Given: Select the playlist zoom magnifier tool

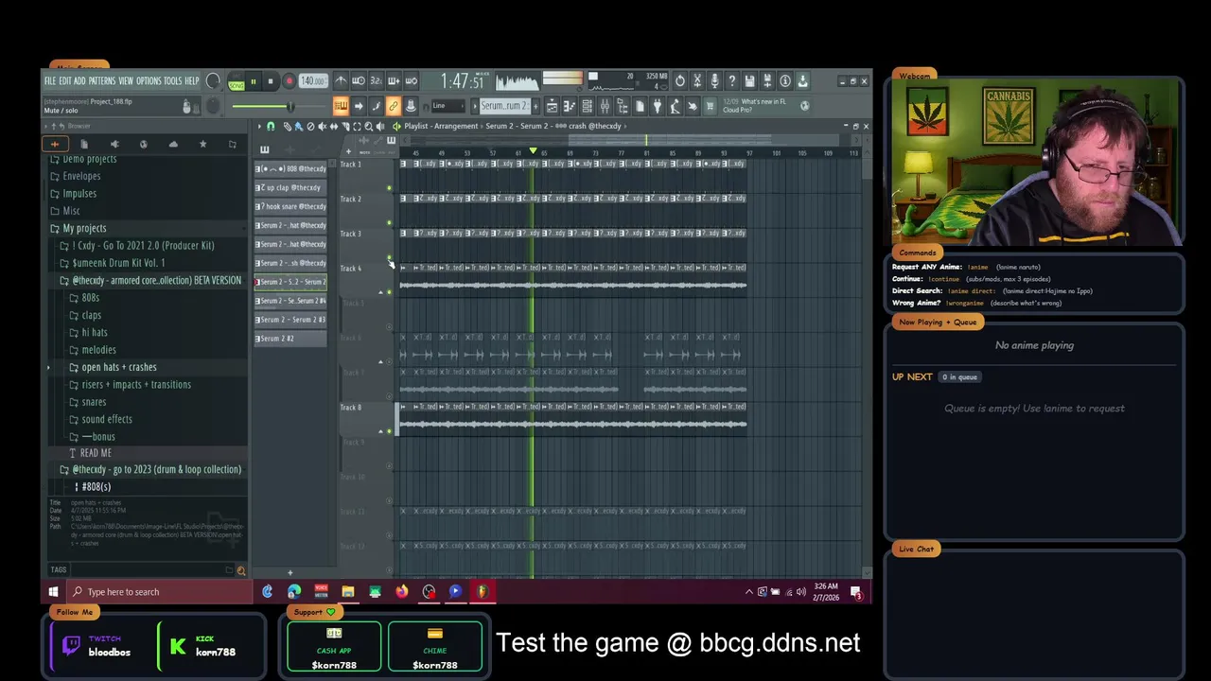Looking at the screenshot, I should pos(370,126).
